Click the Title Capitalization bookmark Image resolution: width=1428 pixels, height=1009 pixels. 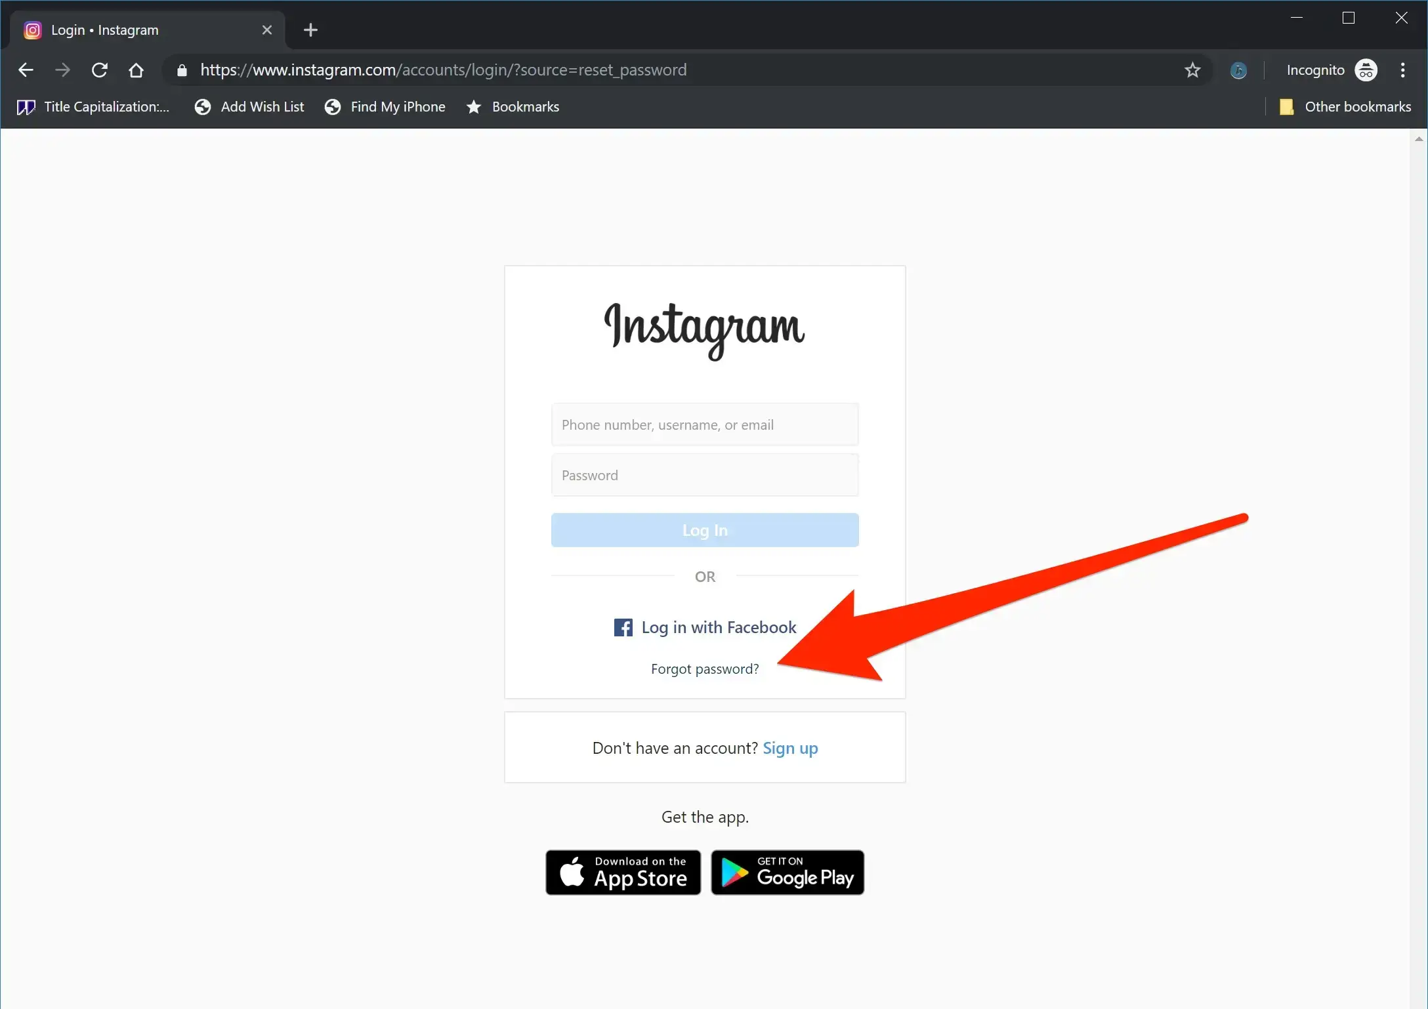[95, 106]
